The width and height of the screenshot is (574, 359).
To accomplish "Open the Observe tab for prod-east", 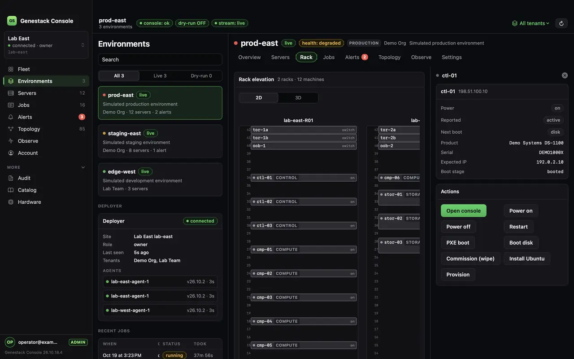I will coord(421,57).
